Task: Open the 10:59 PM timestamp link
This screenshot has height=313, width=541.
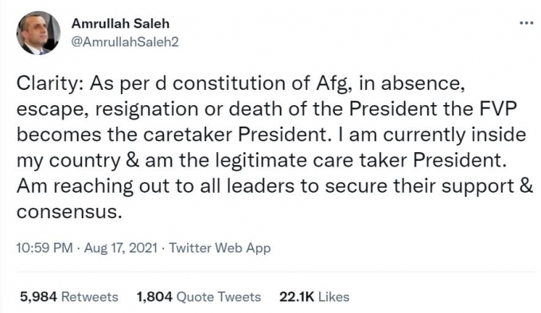Action: pos(45,248)
